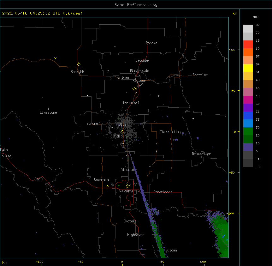Click the RockyMH label
The height and width of the screenshot is (266, 272).
[77, 72]
